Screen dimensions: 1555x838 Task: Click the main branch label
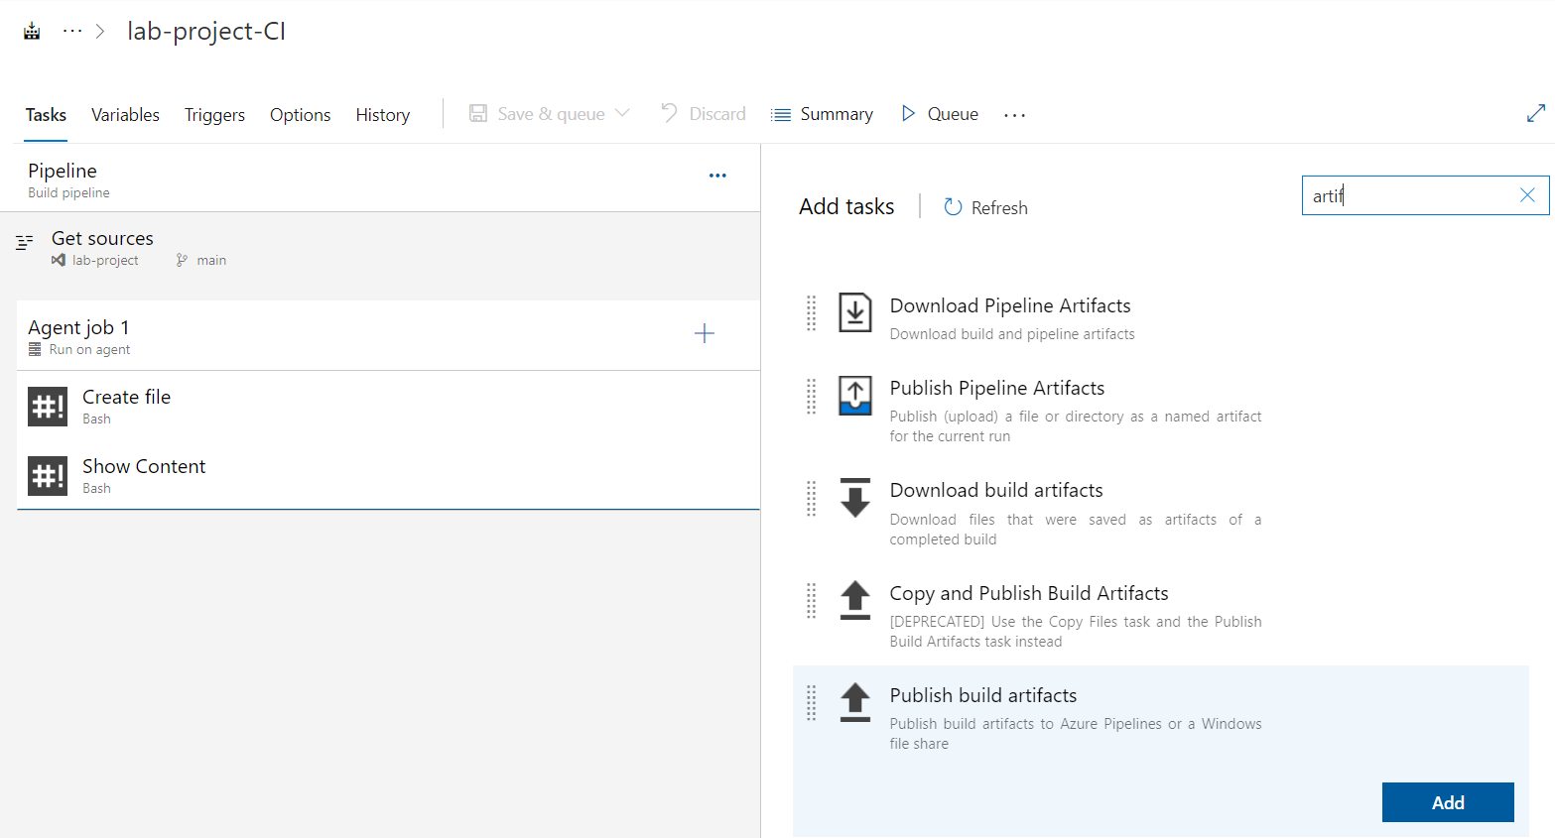(x=201, y=260)
